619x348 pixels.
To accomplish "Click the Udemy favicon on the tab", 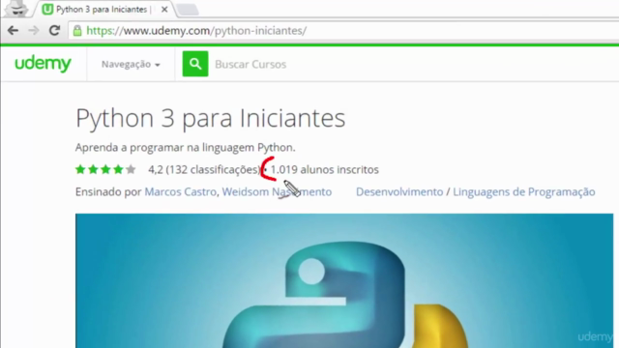I will pyautogui.click(x=47, y=9).
